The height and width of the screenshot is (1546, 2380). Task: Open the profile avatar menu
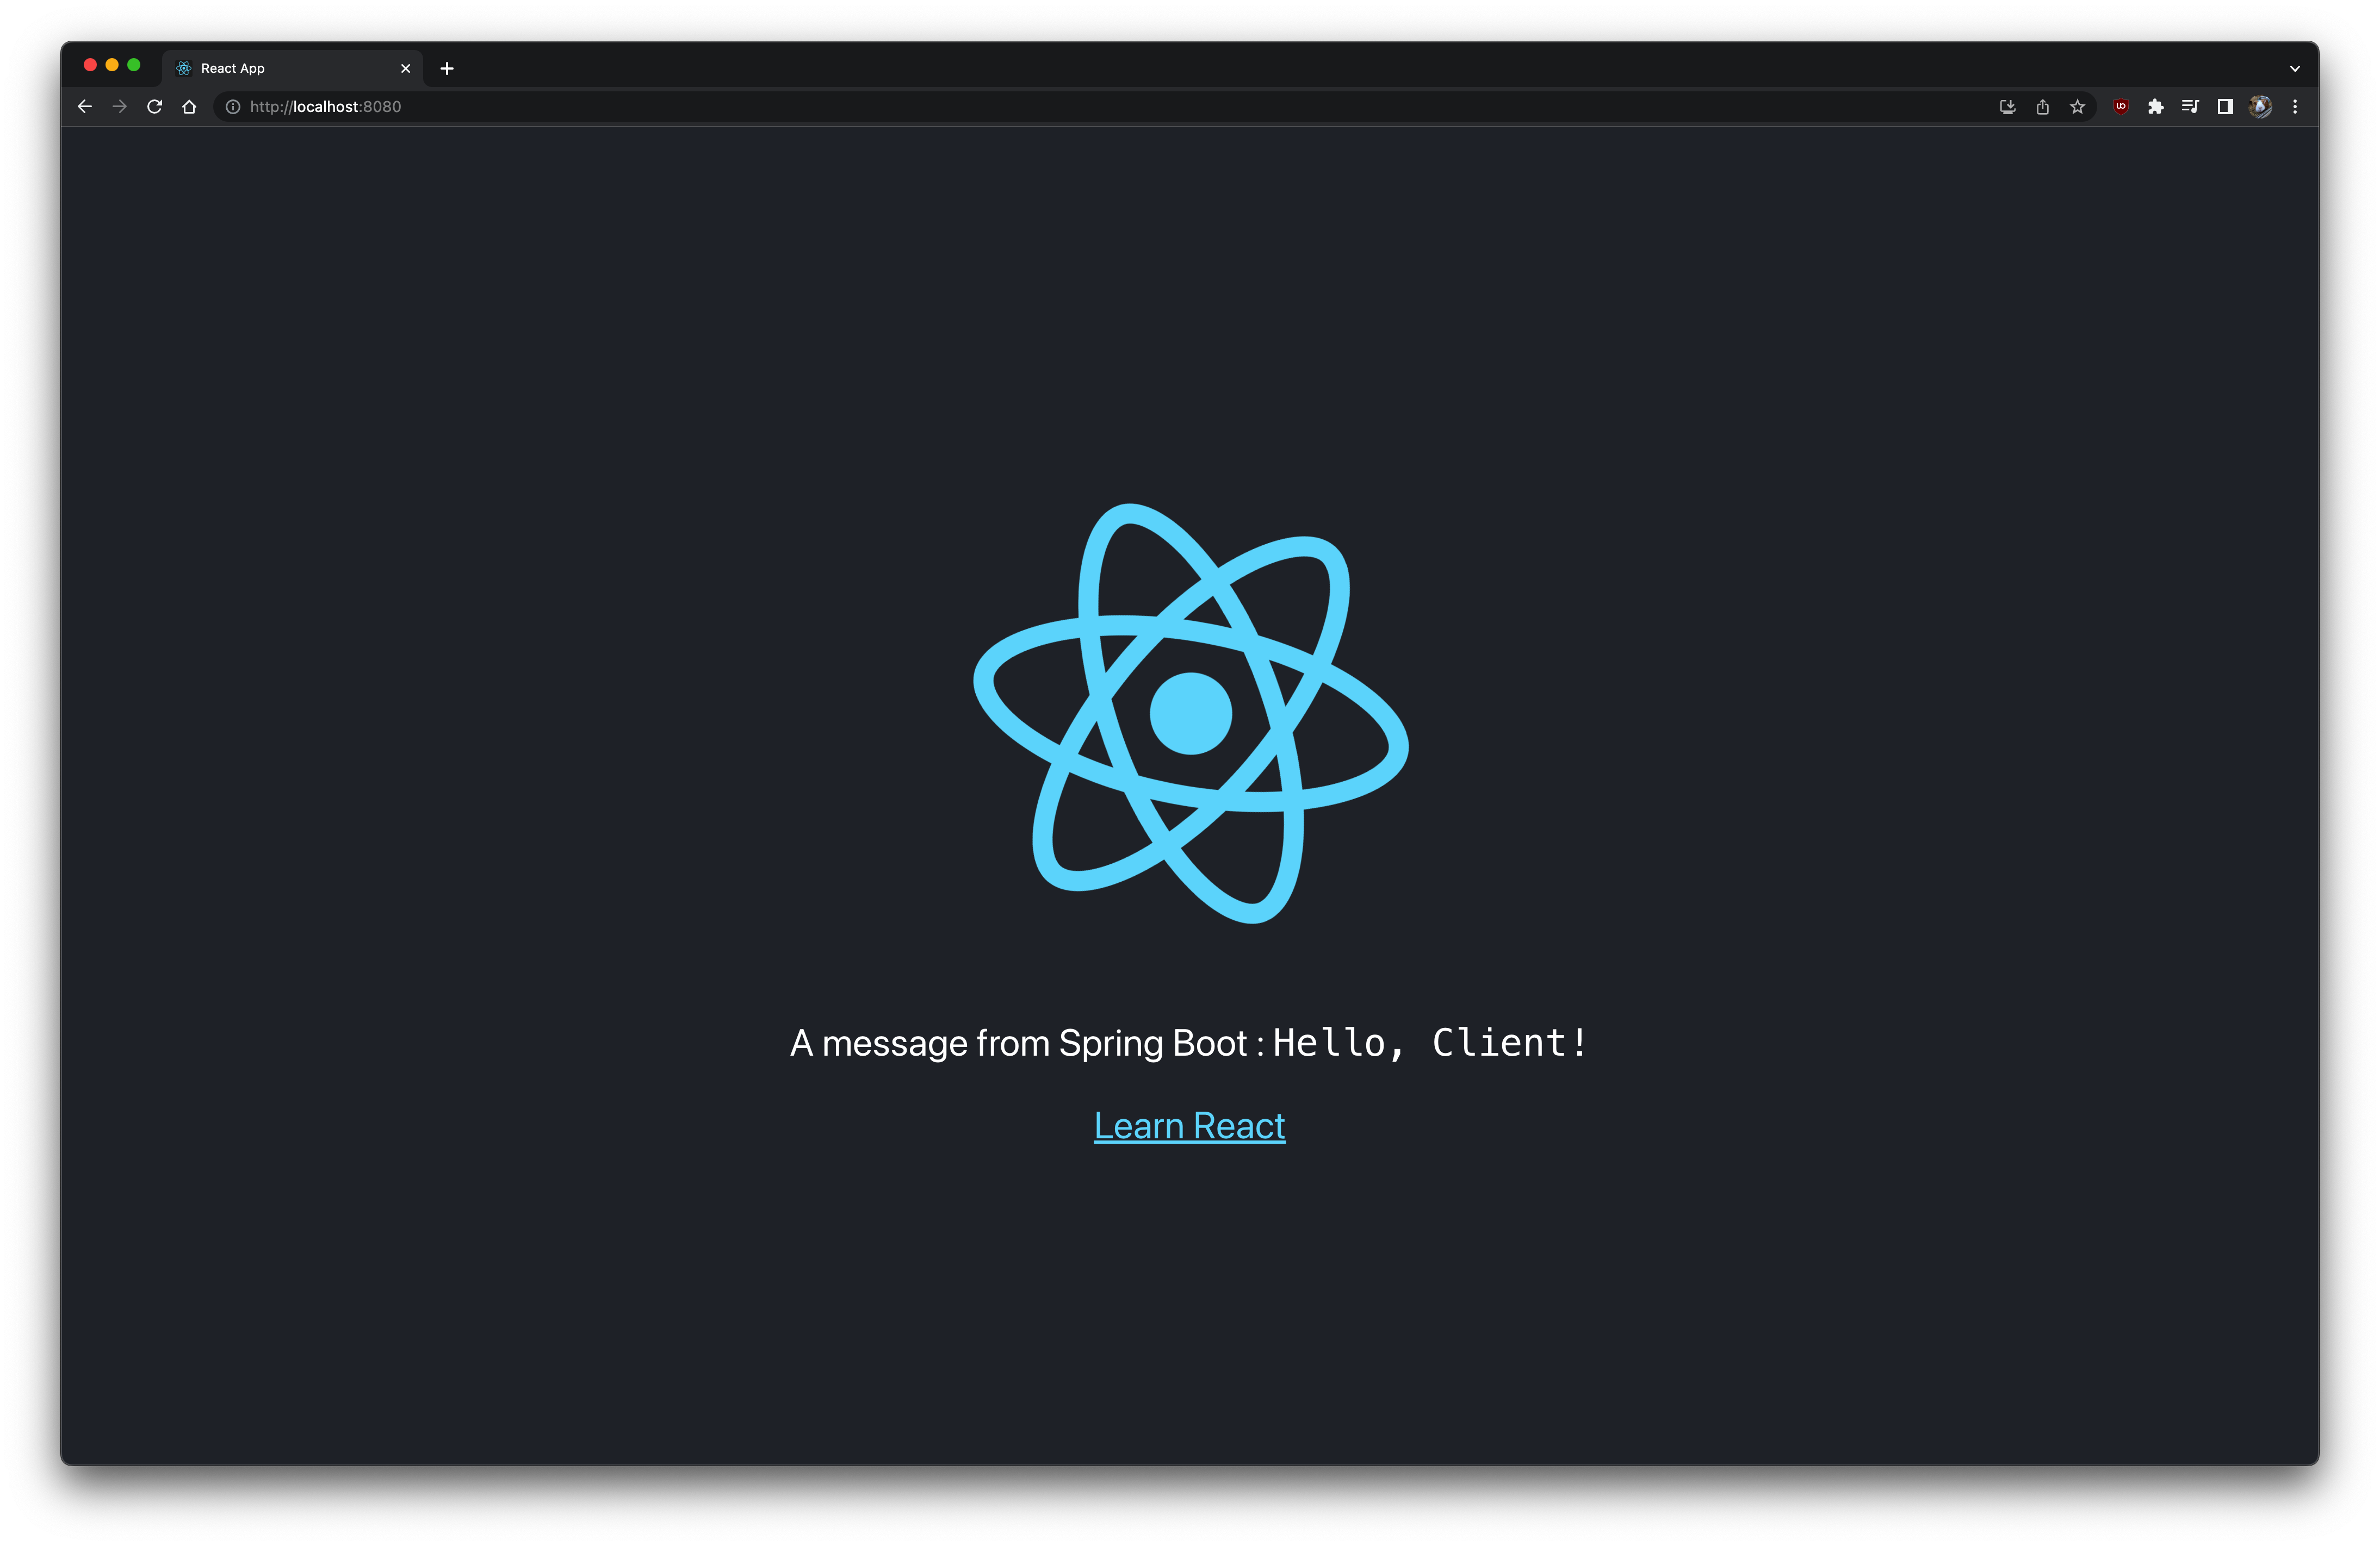pos(2260,107)
